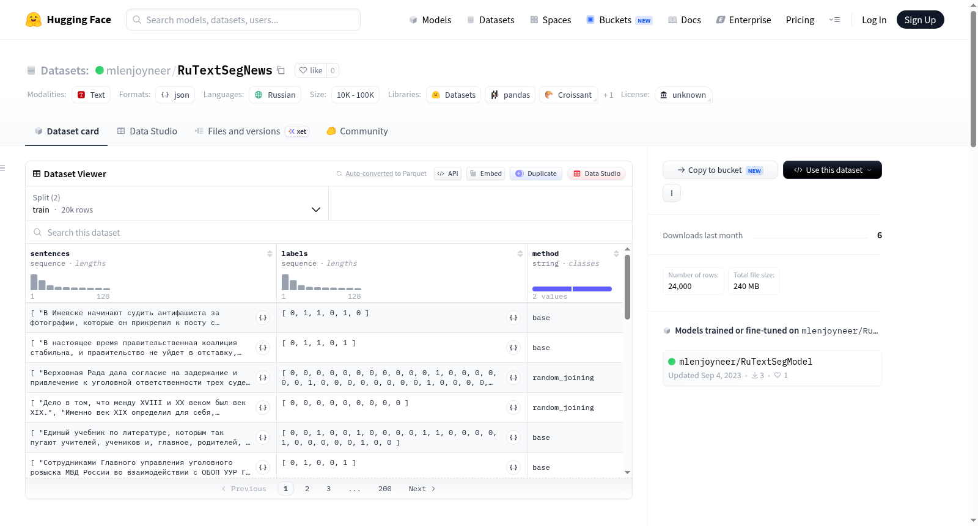The width and height of the screenshot is (978, 526).
Task: Open Buckets in the top navigation
Action: tap(619, 20)
